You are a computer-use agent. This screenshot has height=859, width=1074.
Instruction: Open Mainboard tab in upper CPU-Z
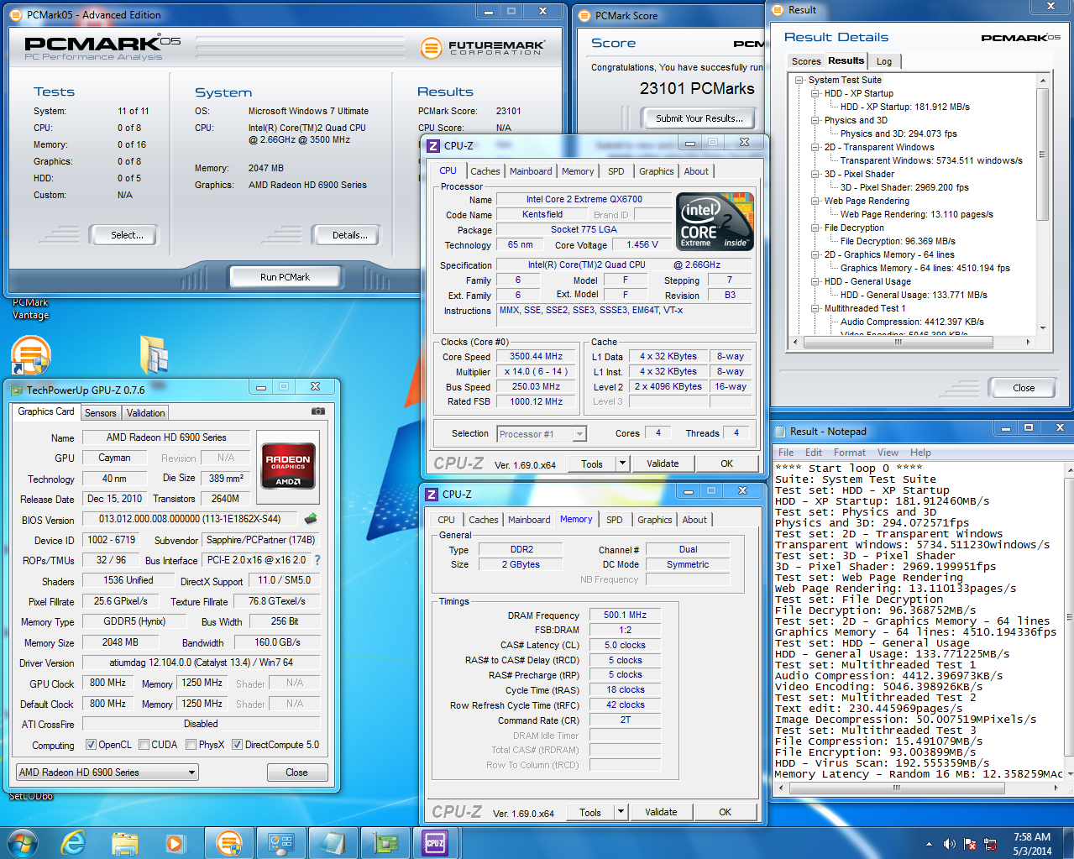tap(531, 171)
